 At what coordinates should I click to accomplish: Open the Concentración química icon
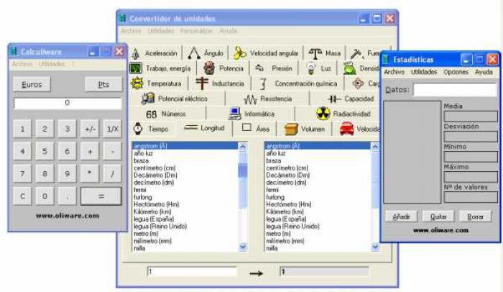(263, 84)
